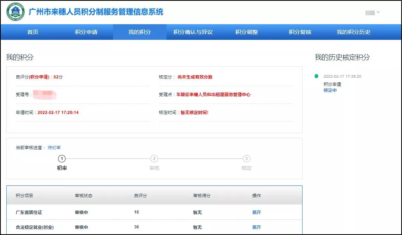Click the progress line between 初审 and 审核
The height and width of the screenshot is (235, 402).
click(108, 159)
